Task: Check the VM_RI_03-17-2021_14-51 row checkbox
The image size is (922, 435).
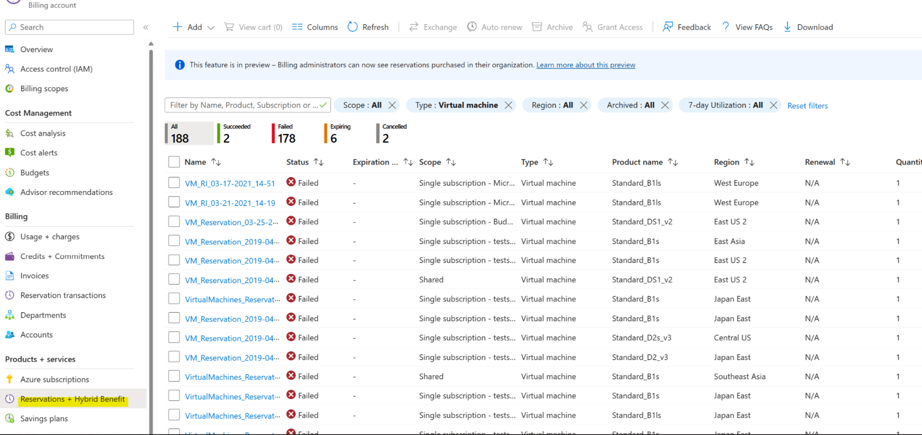Action: pyautogui.click(x=174, y=183)
